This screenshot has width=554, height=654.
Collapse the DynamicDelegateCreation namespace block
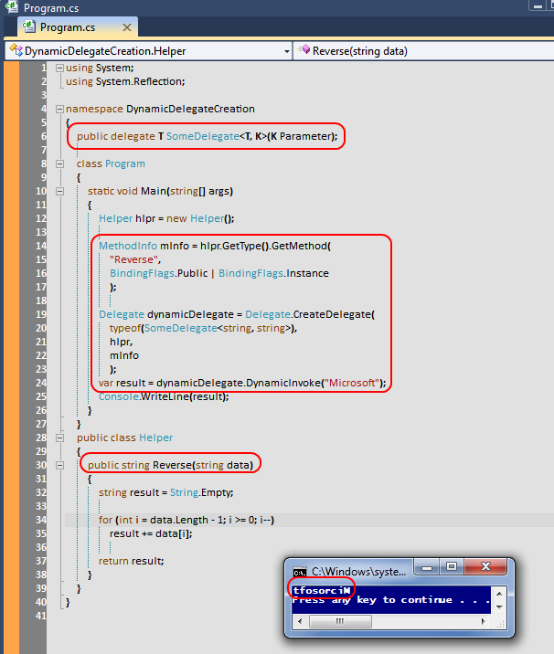click(x=59, y=109)
